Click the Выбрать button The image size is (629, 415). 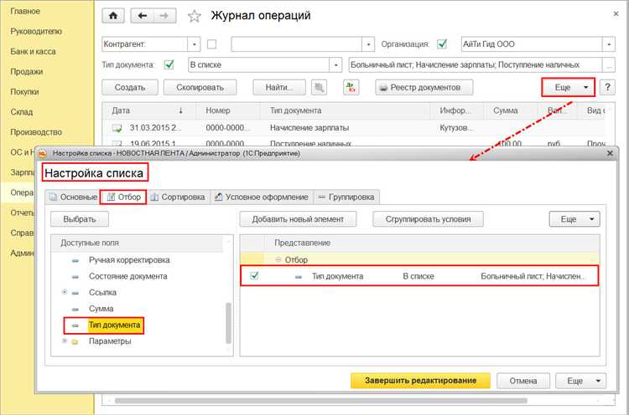80,219
